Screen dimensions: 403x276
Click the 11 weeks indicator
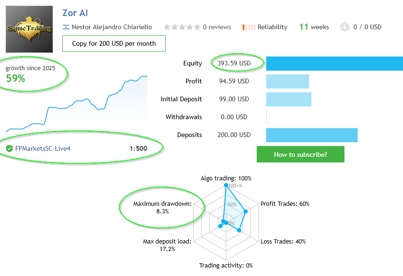314,27
